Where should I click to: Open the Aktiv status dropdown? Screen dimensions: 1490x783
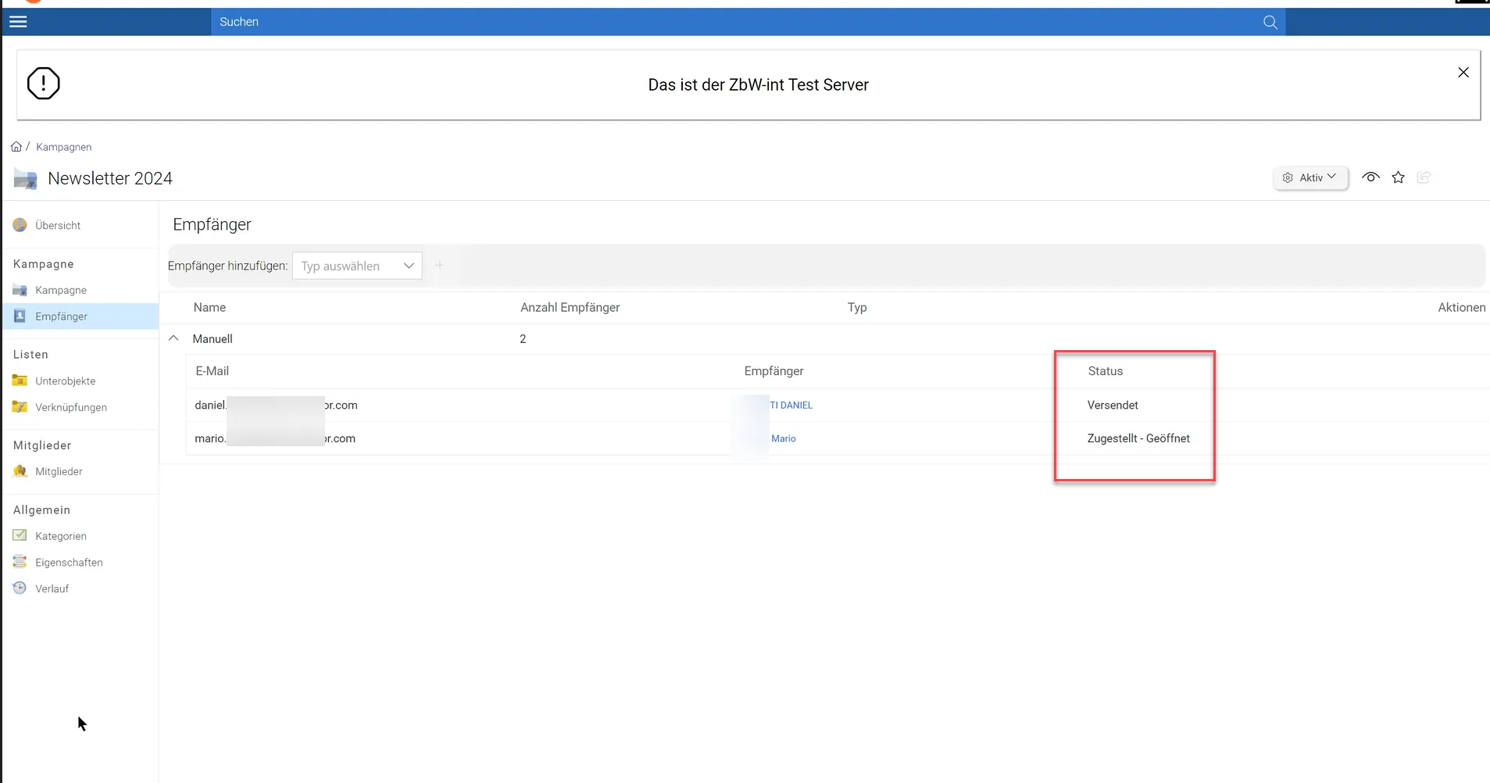point(1311,177)
